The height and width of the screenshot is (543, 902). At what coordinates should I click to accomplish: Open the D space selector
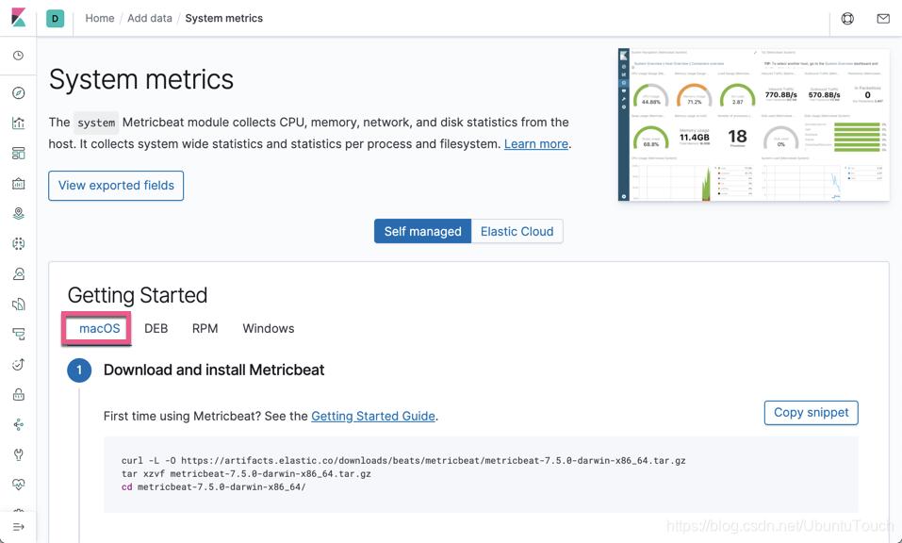(x=56, y=19)
